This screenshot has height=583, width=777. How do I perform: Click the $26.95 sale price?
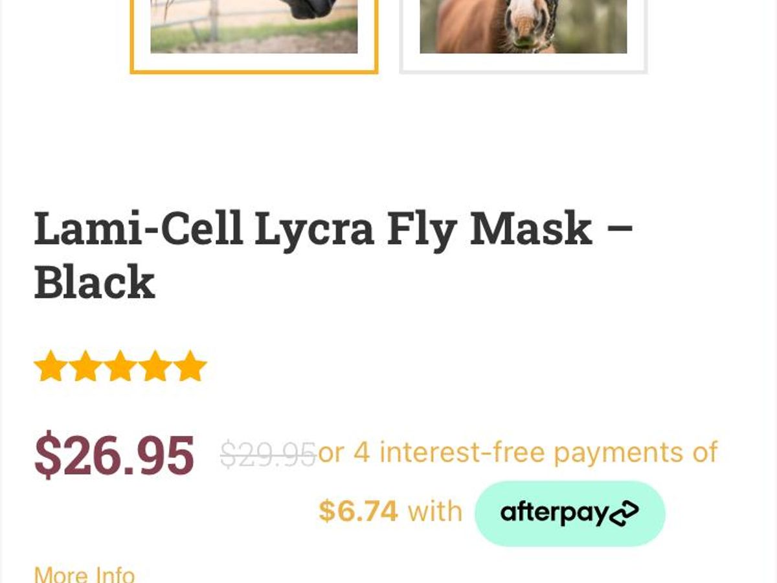coord(114,456)
